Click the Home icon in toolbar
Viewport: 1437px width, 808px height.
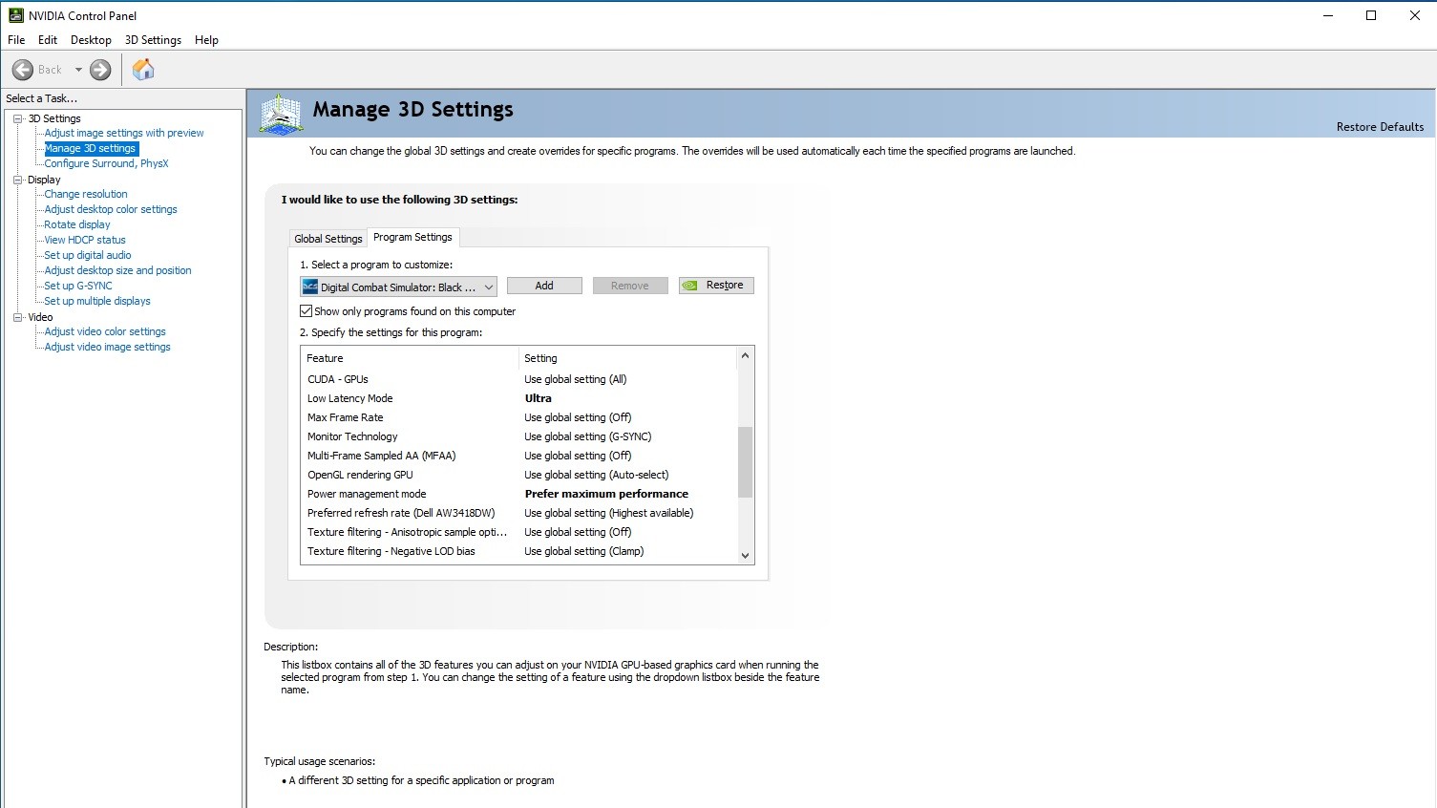[143, 69]
